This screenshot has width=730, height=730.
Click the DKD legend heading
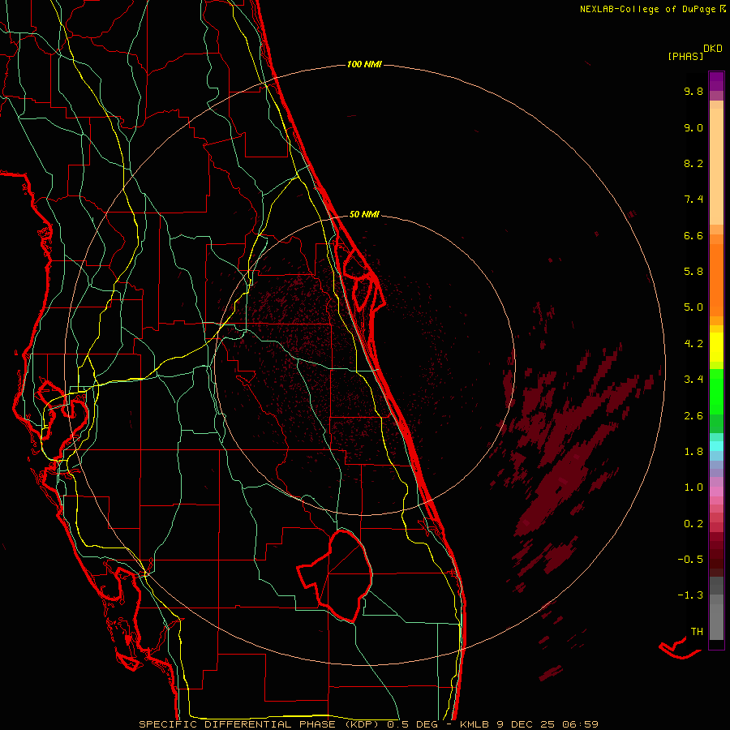click(x=712, y=49)
